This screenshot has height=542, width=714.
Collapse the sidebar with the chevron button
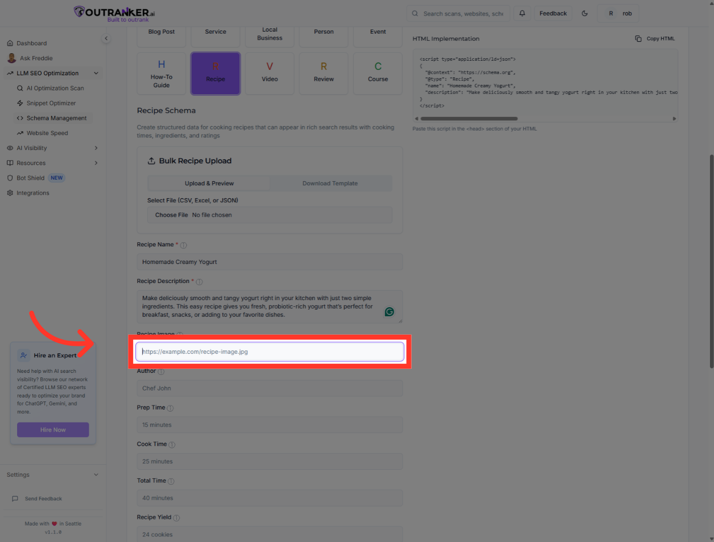106,38
